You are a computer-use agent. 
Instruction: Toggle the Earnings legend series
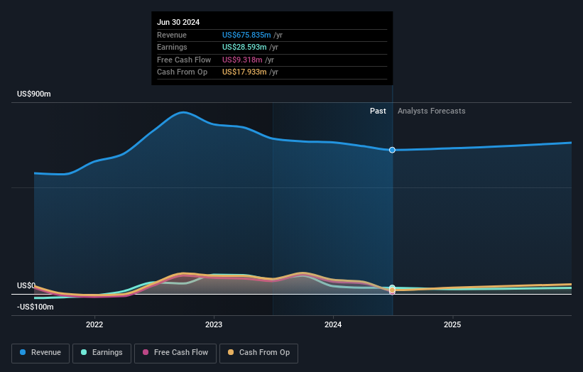click(x=102, y=353)
